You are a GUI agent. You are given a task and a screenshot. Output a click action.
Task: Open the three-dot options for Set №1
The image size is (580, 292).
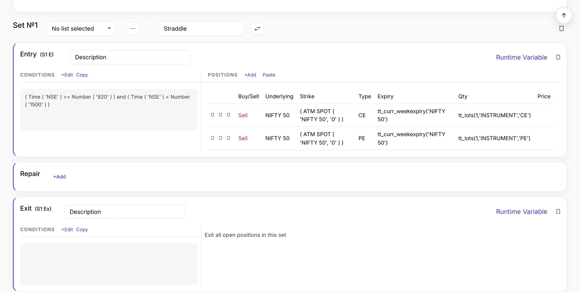pyautogui.click(x=133, y=29)
